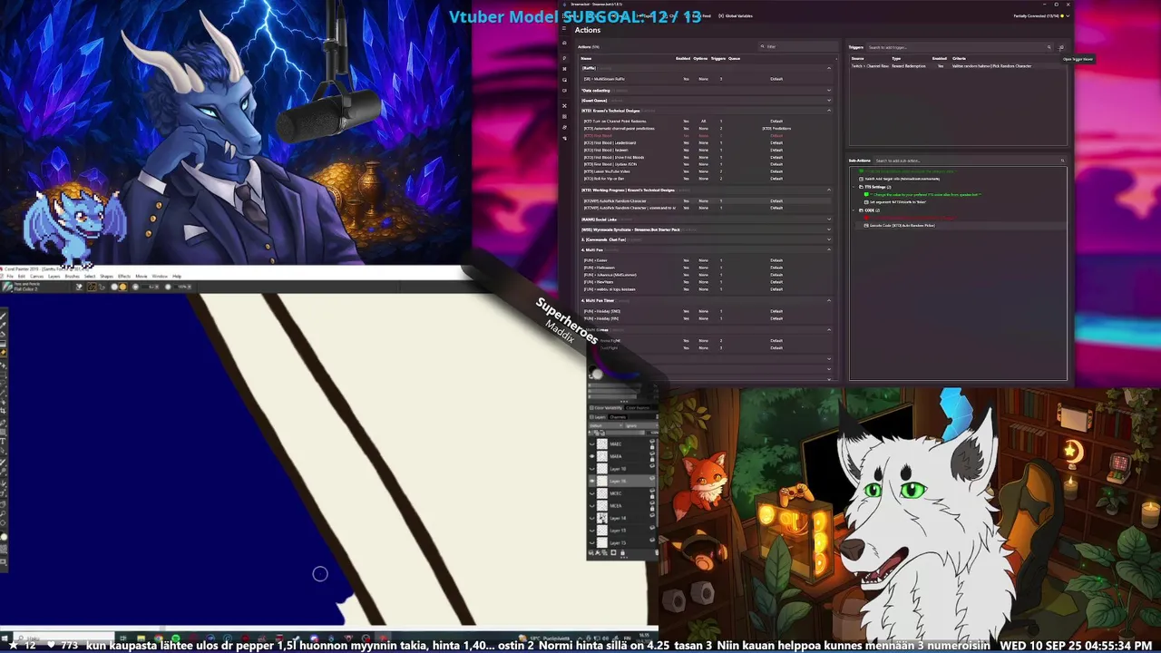Click the magnifier icon in Triggers search
The image size is (1161, 653).
tap(1049, 47)
